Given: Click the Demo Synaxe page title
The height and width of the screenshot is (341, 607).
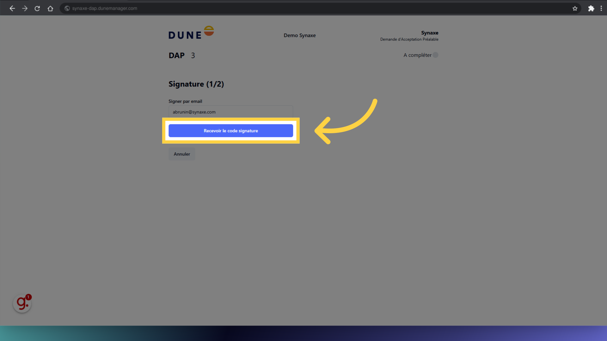Looking at the screenshot, I should point(299,35).
